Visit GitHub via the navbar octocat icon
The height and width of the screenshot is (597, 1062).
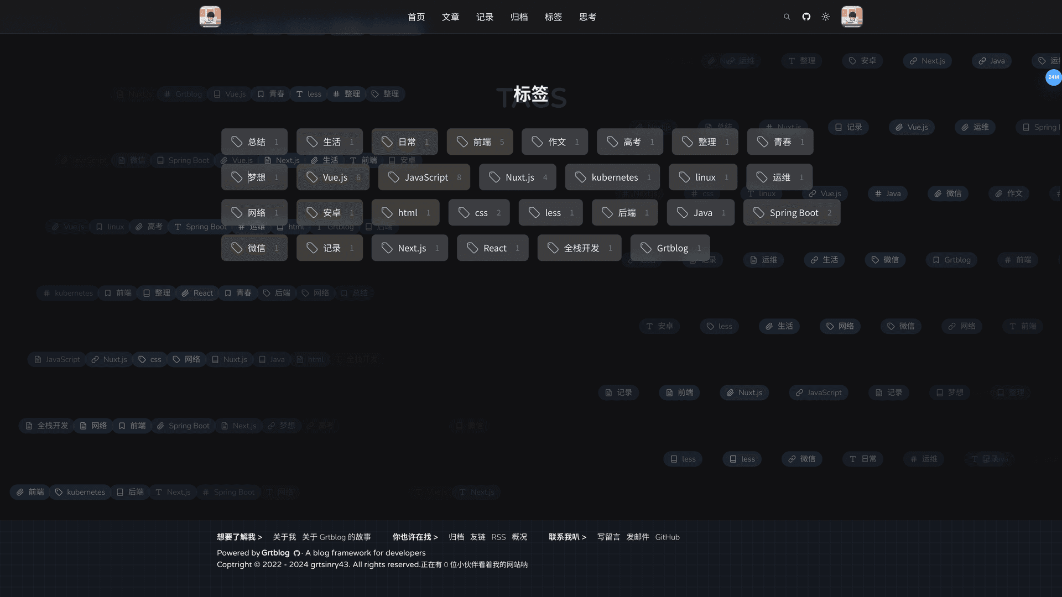[x=806, y=17]
